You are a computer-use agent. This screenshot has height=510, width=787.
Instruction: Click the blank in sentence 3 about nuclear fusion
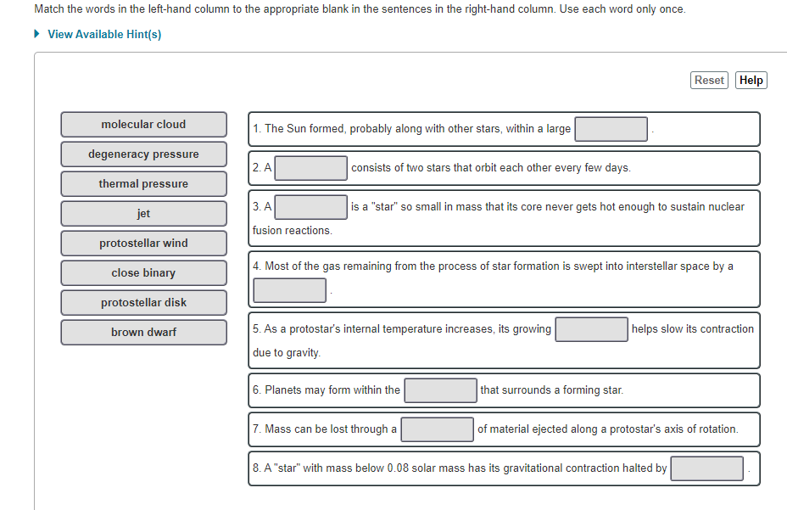(x=310, y=207)
